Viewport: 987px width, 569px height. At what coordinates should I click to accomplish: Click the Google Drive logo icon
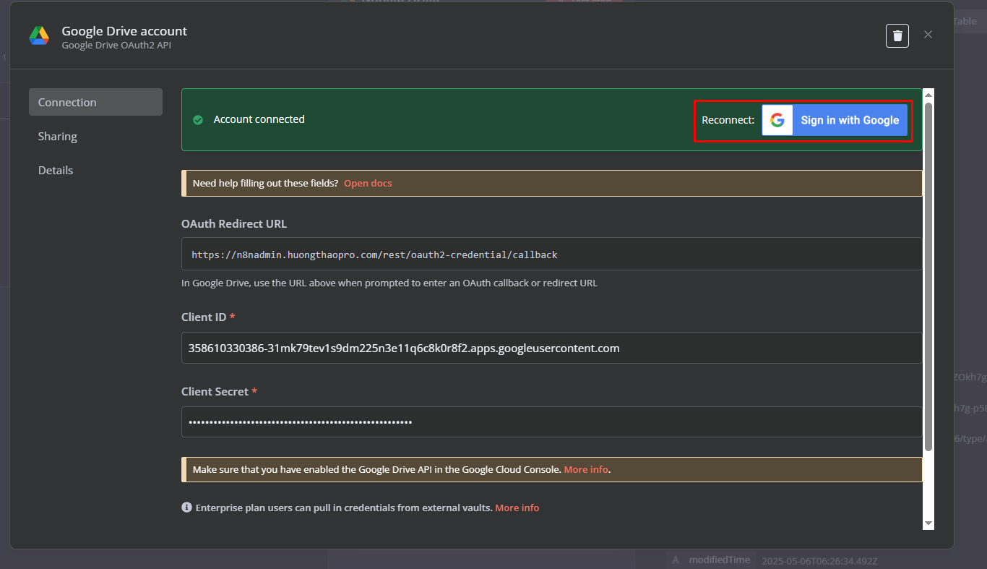pyautogui.click(x=39, y=36)
